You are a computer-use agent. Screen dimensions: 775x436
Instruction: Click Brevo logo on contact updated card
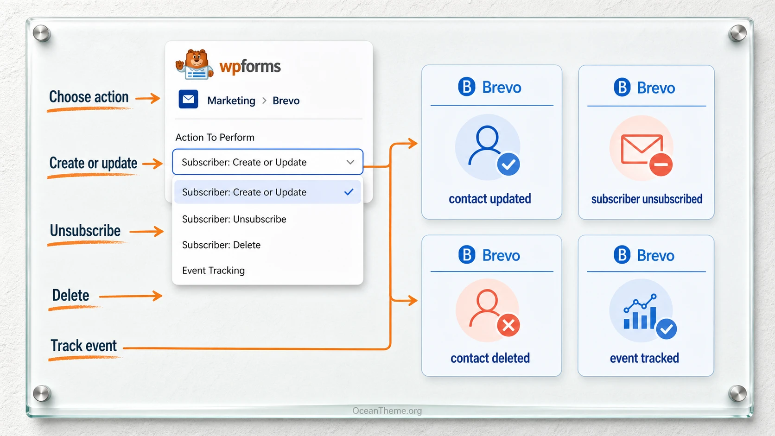(x=489, y=87)
